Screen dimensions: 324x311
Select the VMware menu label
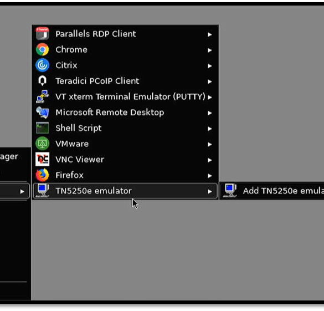[72, 144]
